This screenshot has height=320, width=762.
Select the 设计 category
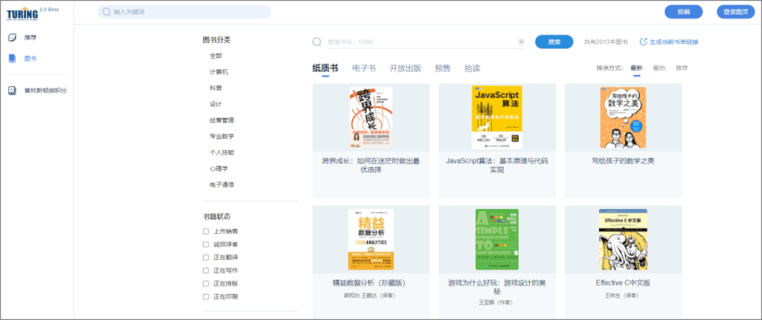(x=216, y=104)
